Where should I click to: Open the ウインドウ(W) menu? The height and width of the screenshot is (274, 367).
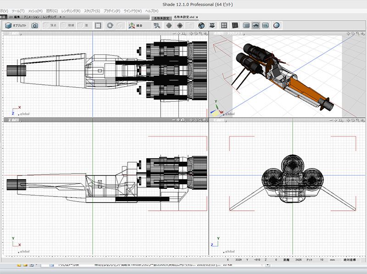[x=133, y=11]
